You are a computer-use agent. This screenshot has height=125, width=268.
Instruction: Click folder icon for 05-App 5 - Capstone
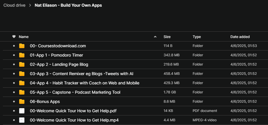tap(22, 92)
